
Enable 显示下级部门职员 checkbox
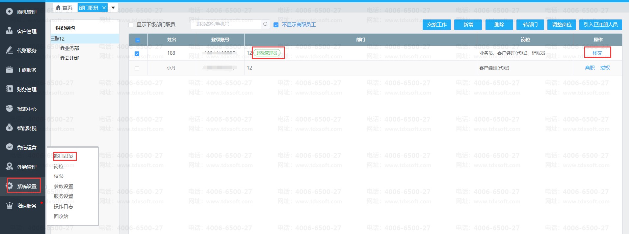(131, 25)
